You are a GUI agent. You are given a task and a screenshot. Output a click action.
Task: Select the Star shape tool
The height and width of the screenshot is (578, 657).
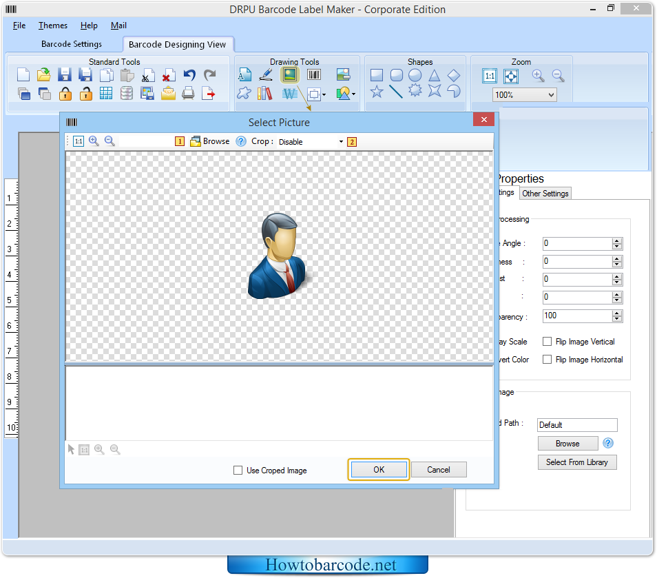pos(377,92)
